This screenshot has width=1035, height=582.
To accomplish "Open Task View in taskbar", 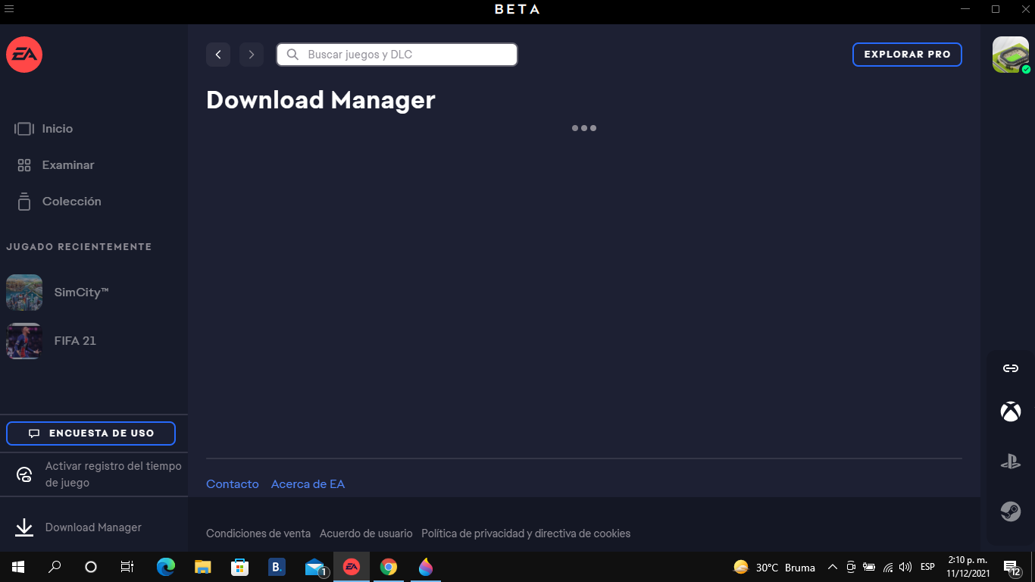I will pos(127,567).
